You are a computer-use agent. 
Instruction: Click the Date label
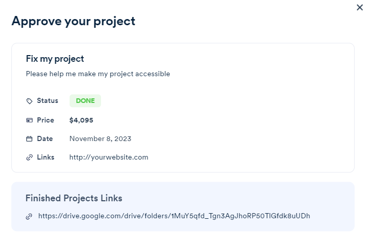pos(45,139)
